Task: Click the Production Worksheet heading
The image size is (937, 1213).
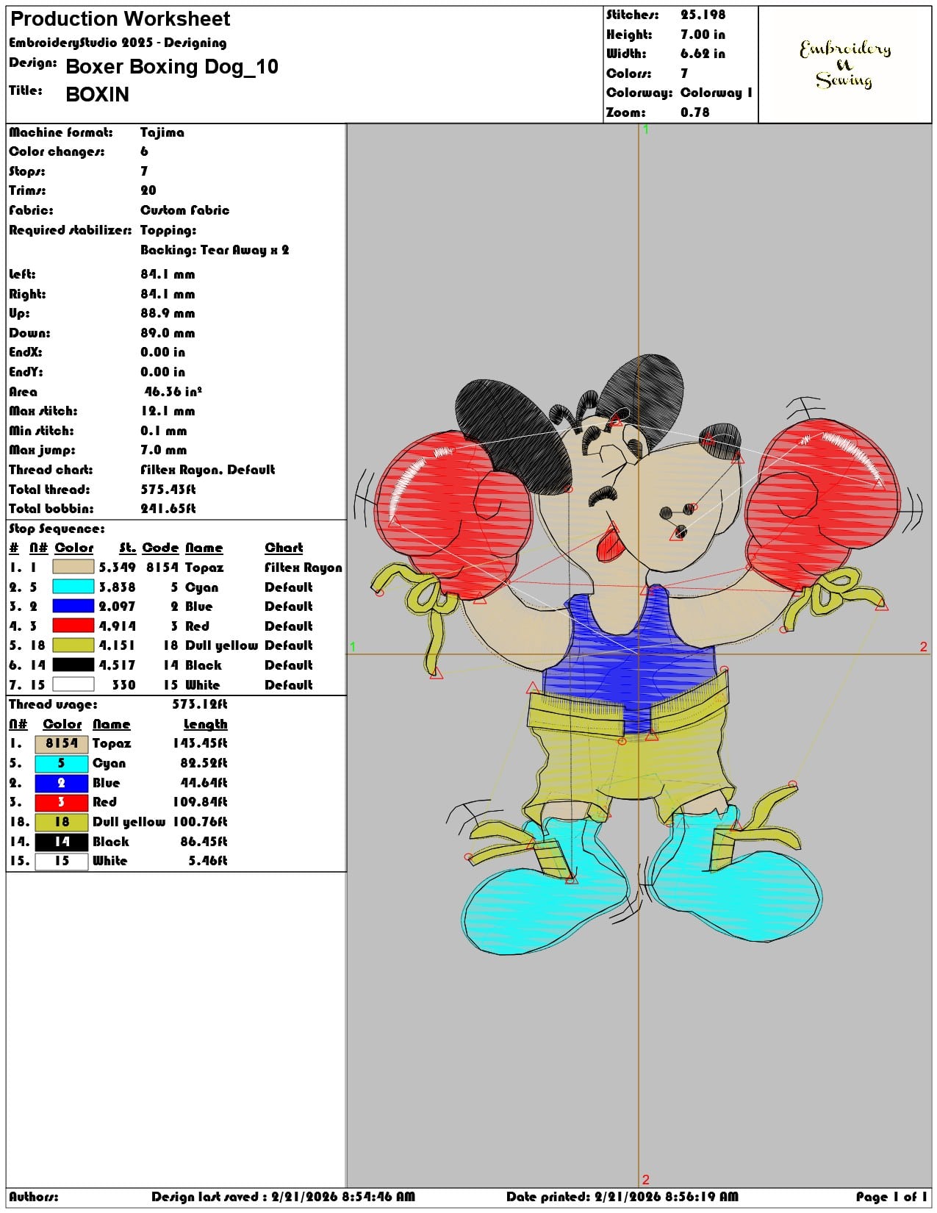Action: [x=121, y=19]
